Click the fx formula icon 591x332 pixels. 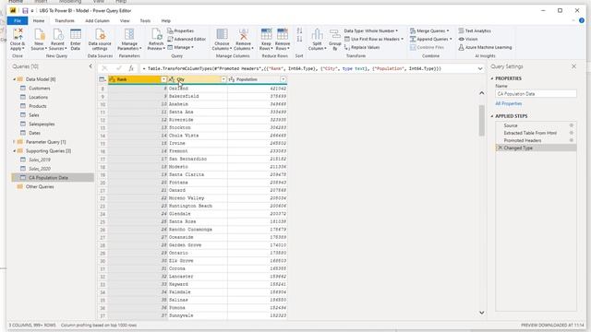tap(131, 68)
